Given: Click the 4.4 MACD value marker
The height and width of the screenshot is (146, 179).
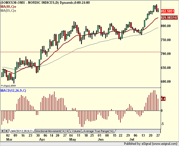Looking at the screenshot, I should coord(163,99).
